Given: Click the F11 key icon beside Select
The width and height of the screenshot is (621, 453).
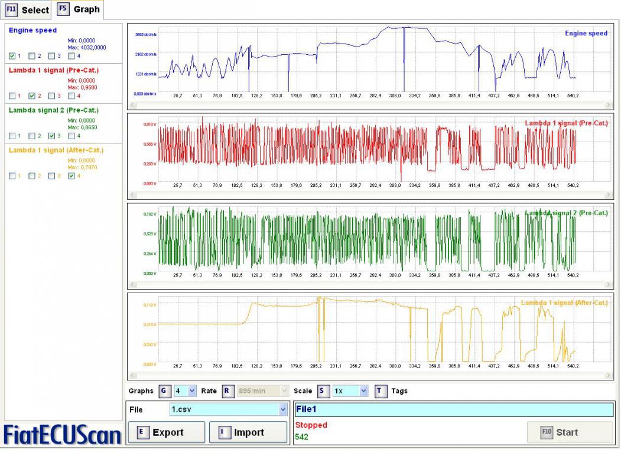Looking at the screenshot, I should coord(11,9).
